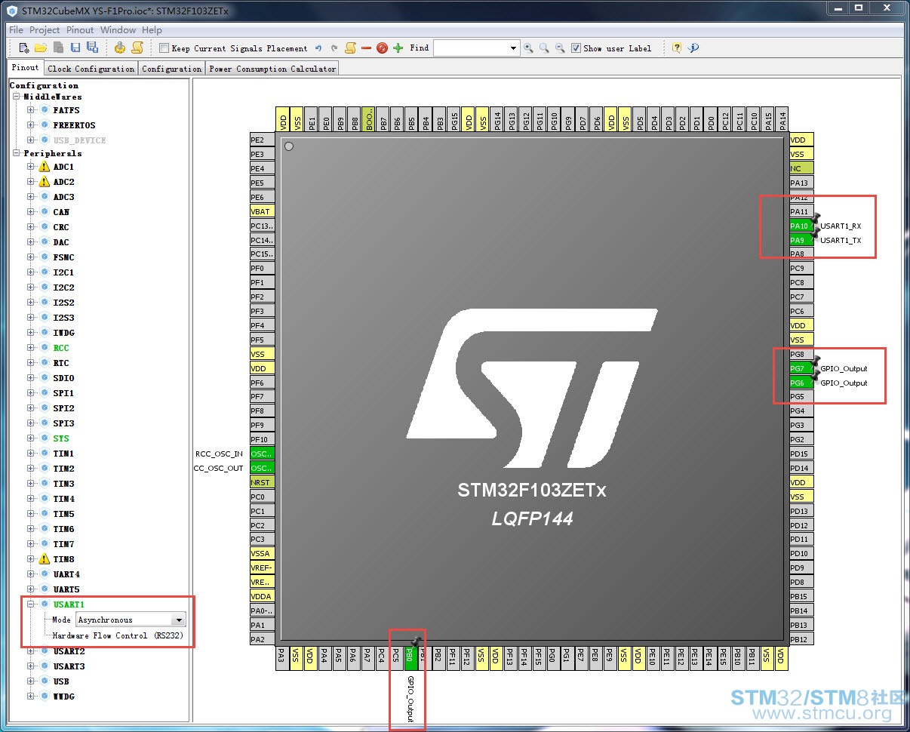
Task: Open the Help menu
Action: pos(152,30)
